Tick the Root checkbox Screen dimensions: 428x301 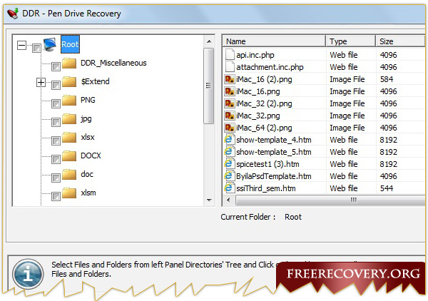[36, 49]
